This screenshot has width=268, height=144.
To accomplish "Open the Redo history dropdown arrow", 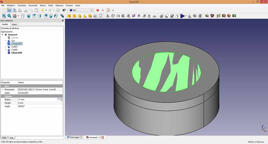I will coord(53,10).
